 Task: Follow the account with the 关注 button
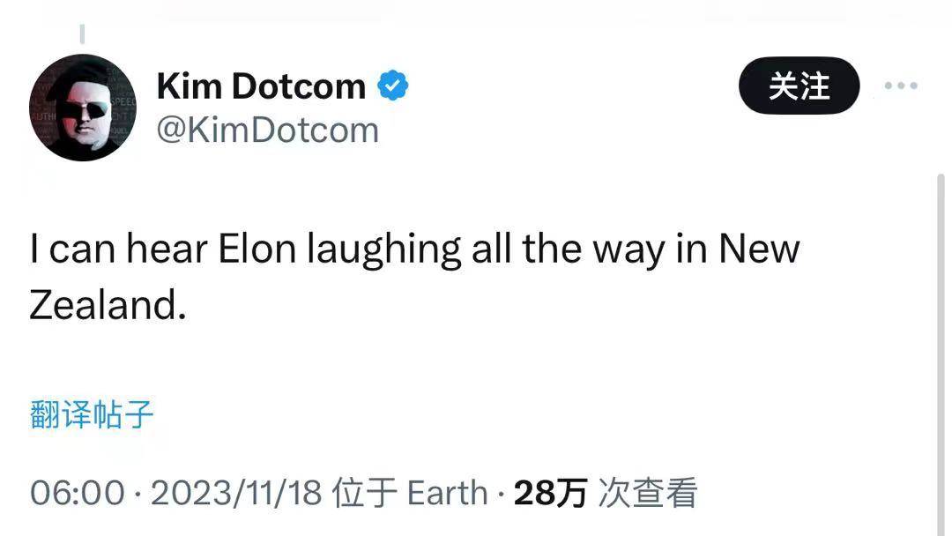(x=799, y=86)
